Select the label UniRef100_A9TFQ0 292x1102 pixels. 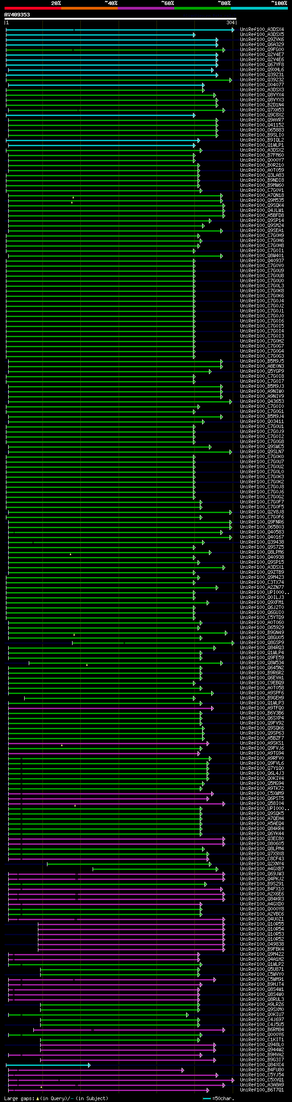262,708
